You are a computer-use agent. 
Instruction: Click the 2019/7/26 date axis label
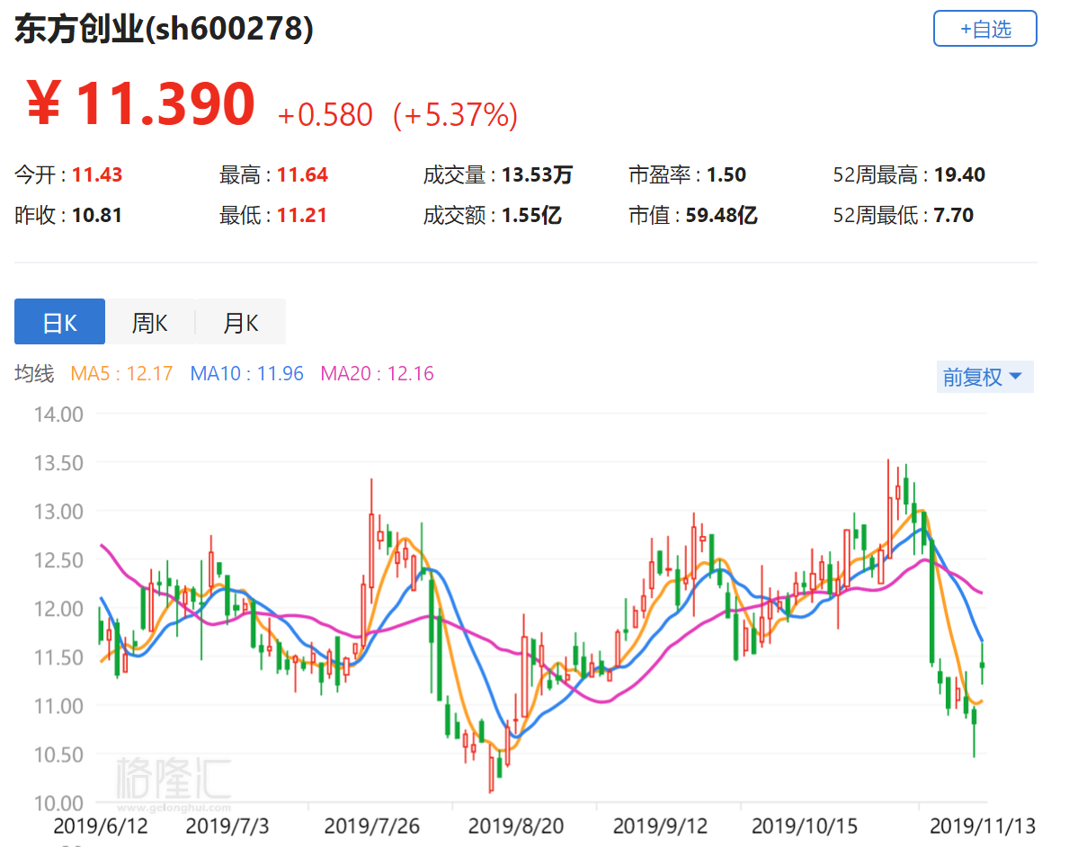pyautogui.click(x=371, y=825)
